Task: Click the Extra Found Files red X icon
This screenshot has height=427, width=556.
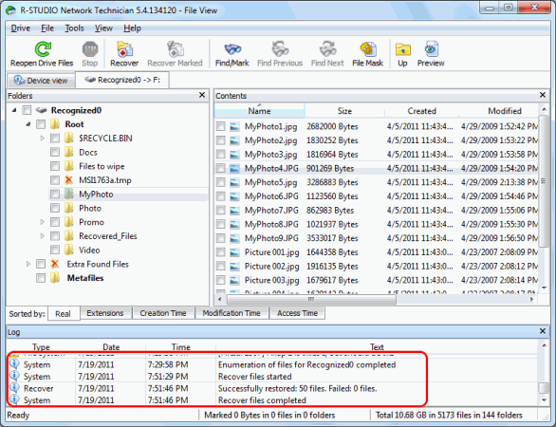Action: point(55,264)
